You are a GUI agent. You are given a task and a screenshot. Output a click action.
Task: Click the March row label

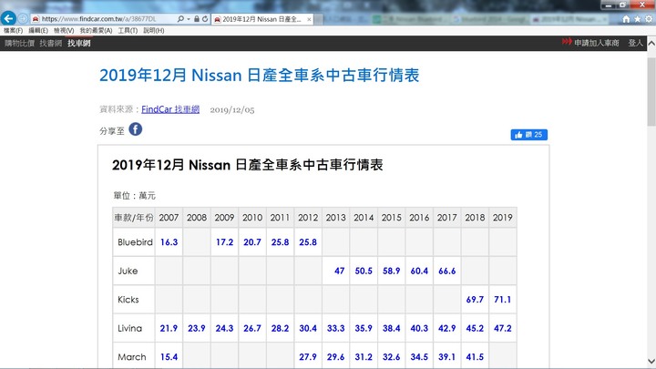click(x=132, y=357)
